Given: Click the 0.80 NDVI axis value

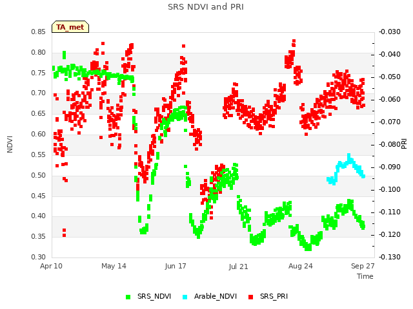Looking at the screenshot, I should [x=39, y=53].
